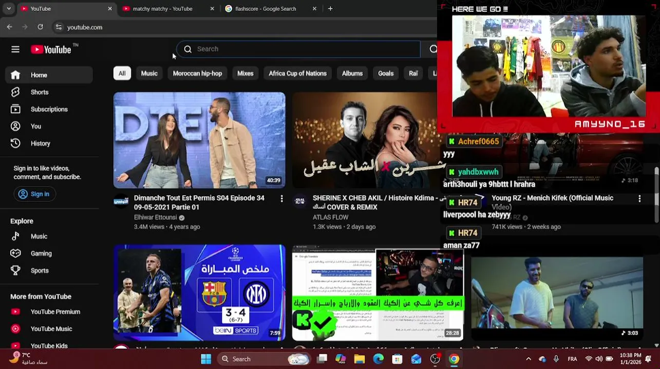Open Microsoft Store from the taskbar

(x=397, y=359)
